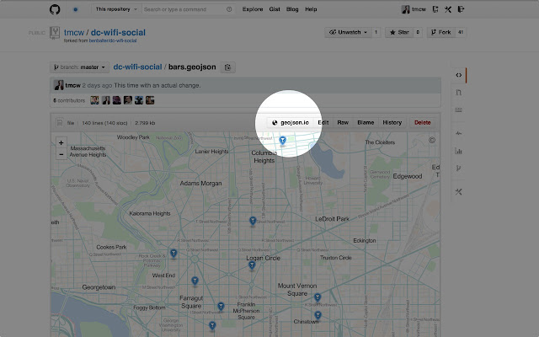The image size is (539, 337).
Task: Open the Blame view
Action: (x=366, y=122)
